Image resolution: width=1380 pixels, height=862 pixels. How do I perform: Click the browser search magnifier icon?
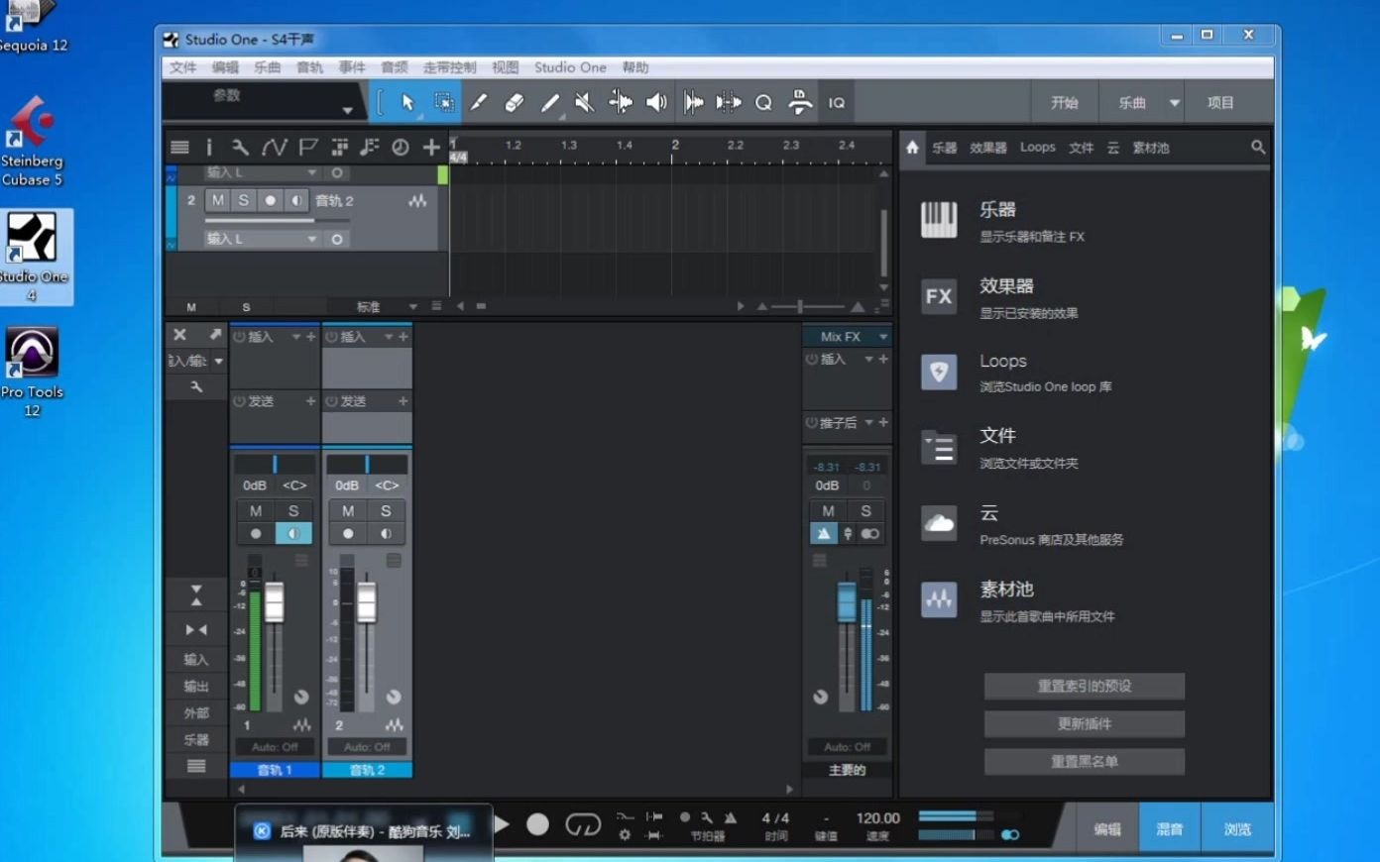[1257, 147]
